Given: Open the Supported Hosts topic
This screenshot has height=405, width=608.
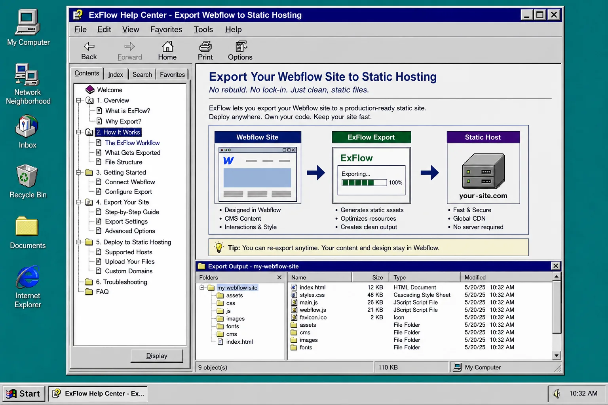Looking at the screenshot, I should click(x=129, y=252).
